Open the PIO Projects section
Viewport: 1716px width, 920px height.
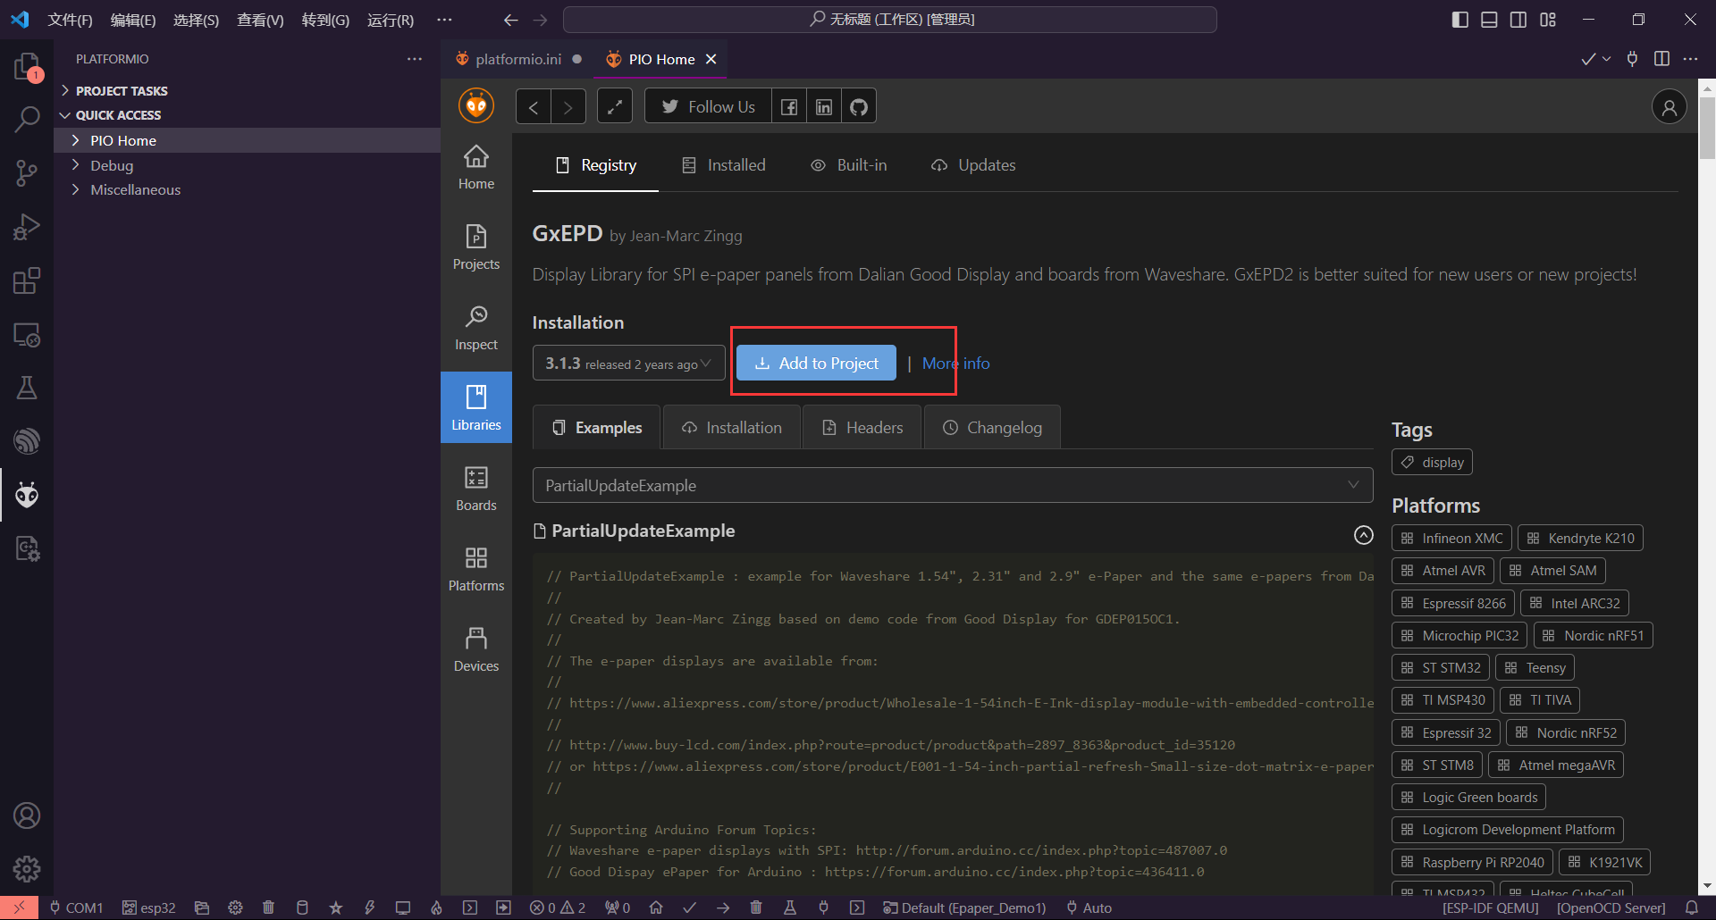tap(476, 247)
